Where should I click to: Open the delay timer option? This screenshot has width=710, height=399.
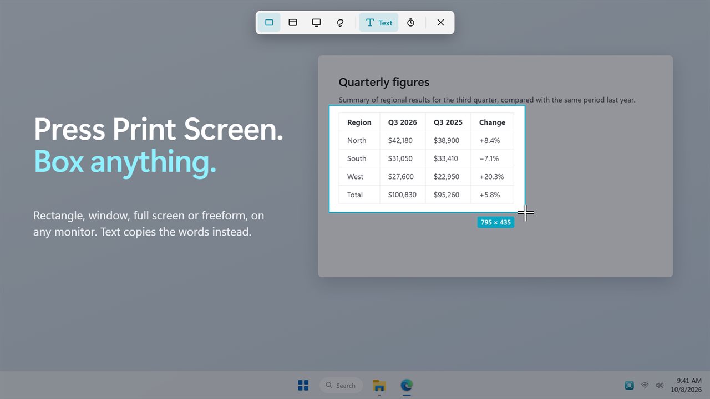click(x=410, y=23)
